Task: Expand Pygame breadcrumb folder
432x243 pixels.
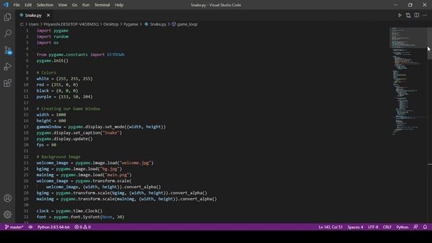Action: pyautogui.click(x=130, y=24)
